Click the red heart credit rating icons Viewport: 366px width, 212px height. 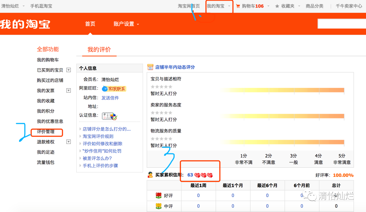point(204,175)
